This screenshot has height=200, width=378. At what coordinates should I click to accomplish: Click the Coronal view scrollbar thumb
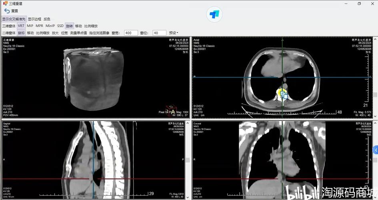coord(375,160)
